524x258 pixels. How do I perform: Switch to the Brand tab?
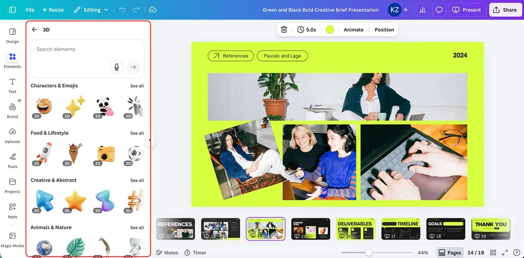(x=12, y=110)
